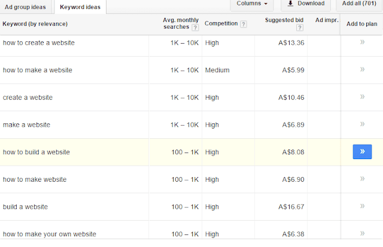The width and height of the screenshot is (383, 247).
Task: Select keyword text 'build a website'
Action: [x=25, y=207]
